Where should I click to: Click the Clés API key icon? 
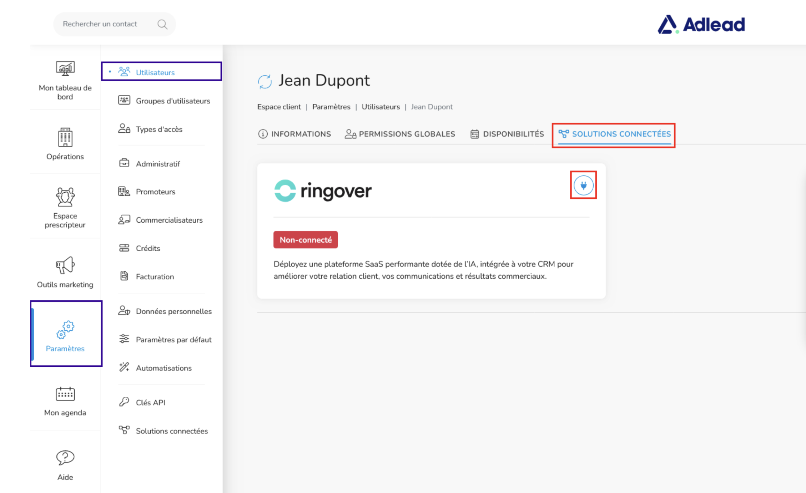(x=124, y=402)
